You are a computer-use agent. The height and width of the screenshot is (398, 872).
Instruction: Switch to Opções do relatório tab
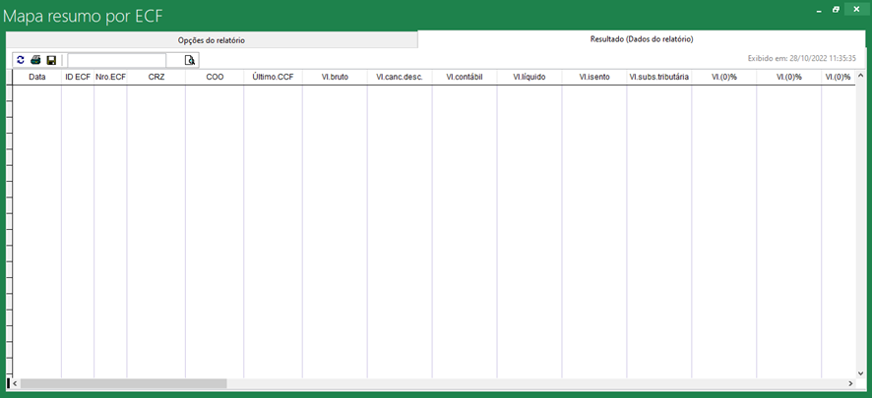pyautogui.click(x=211, y=40)
